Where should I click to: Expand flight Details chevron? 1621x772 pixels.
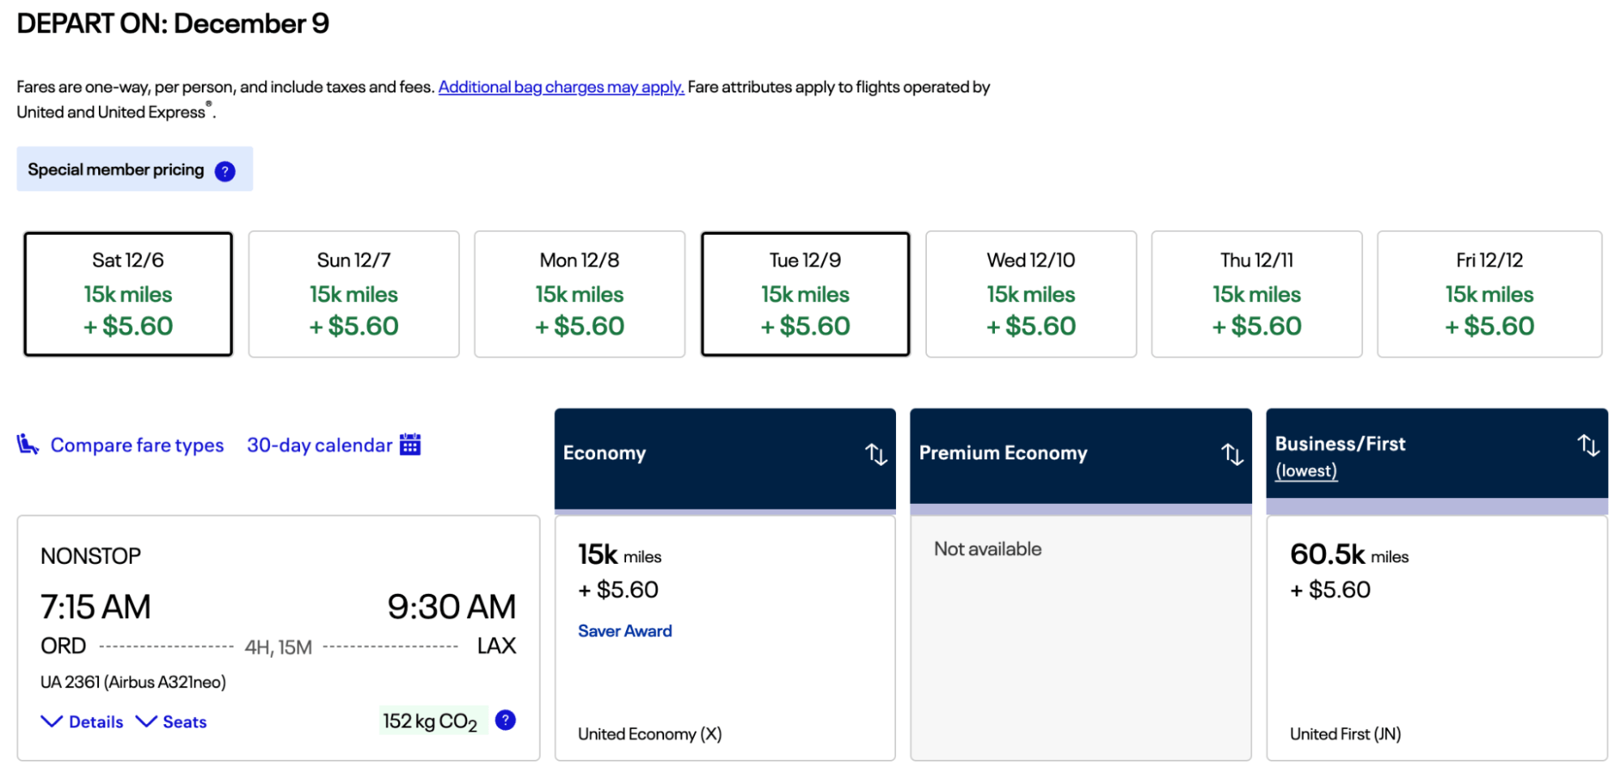pos(52,721)
